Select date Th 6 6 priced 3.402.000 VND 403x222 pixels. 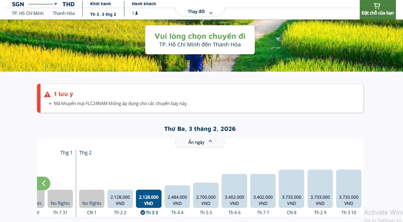[234, 191]
